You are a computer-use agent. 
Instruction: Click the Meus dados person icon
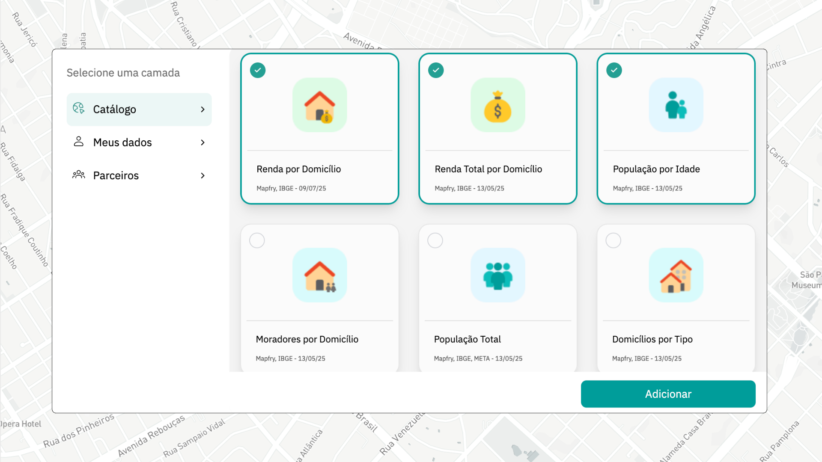[78, 142]
